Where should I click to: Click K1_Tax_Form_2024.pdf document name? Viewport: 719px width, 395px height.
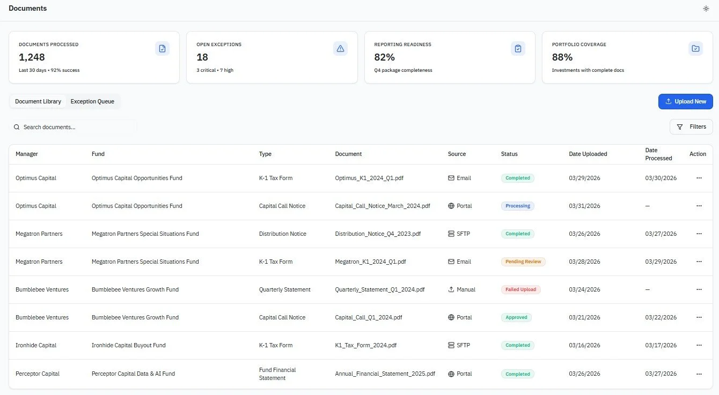[x=366, y=345]
